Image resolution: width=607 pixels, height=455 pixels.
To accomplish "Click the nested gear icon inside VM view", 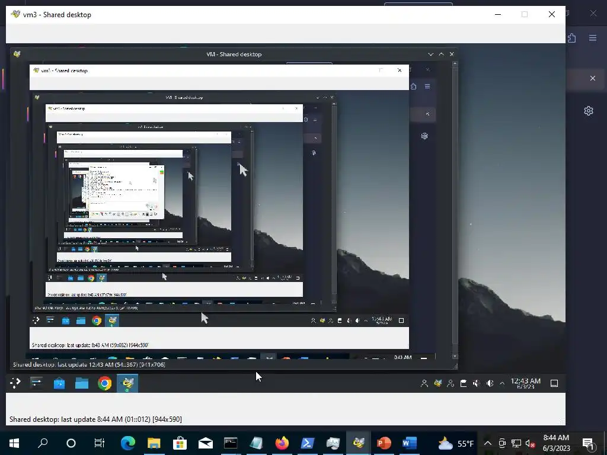I will click(424, 136).
